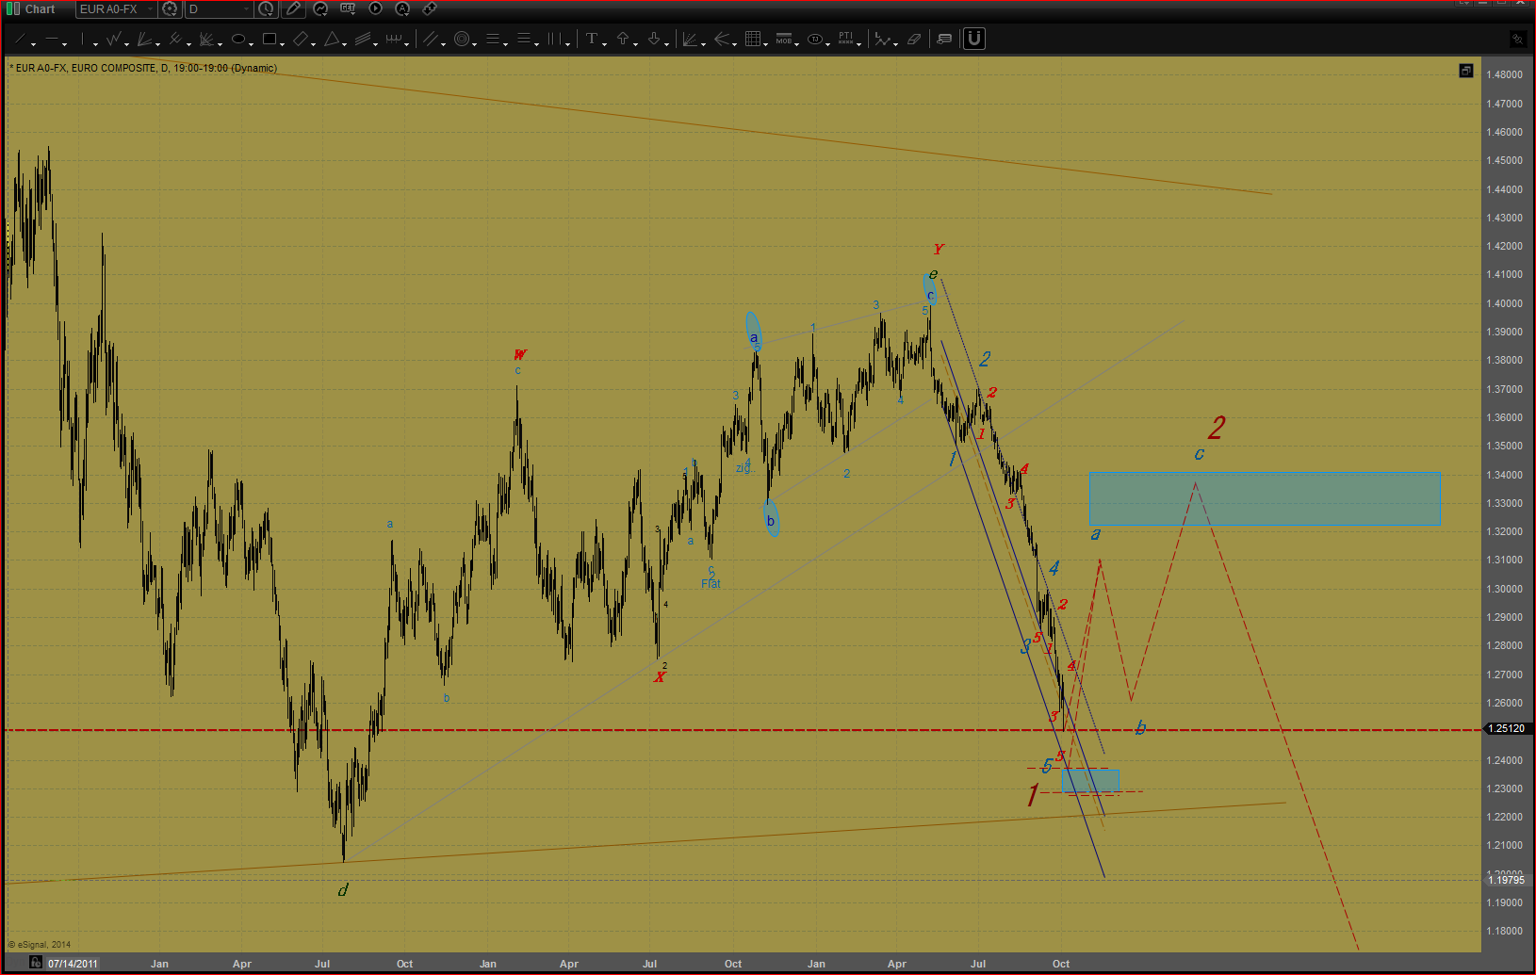This screenshot has width=1536, height=975.
Task: Select the TJ ellipse tool
Action: (x=815, y=39)
